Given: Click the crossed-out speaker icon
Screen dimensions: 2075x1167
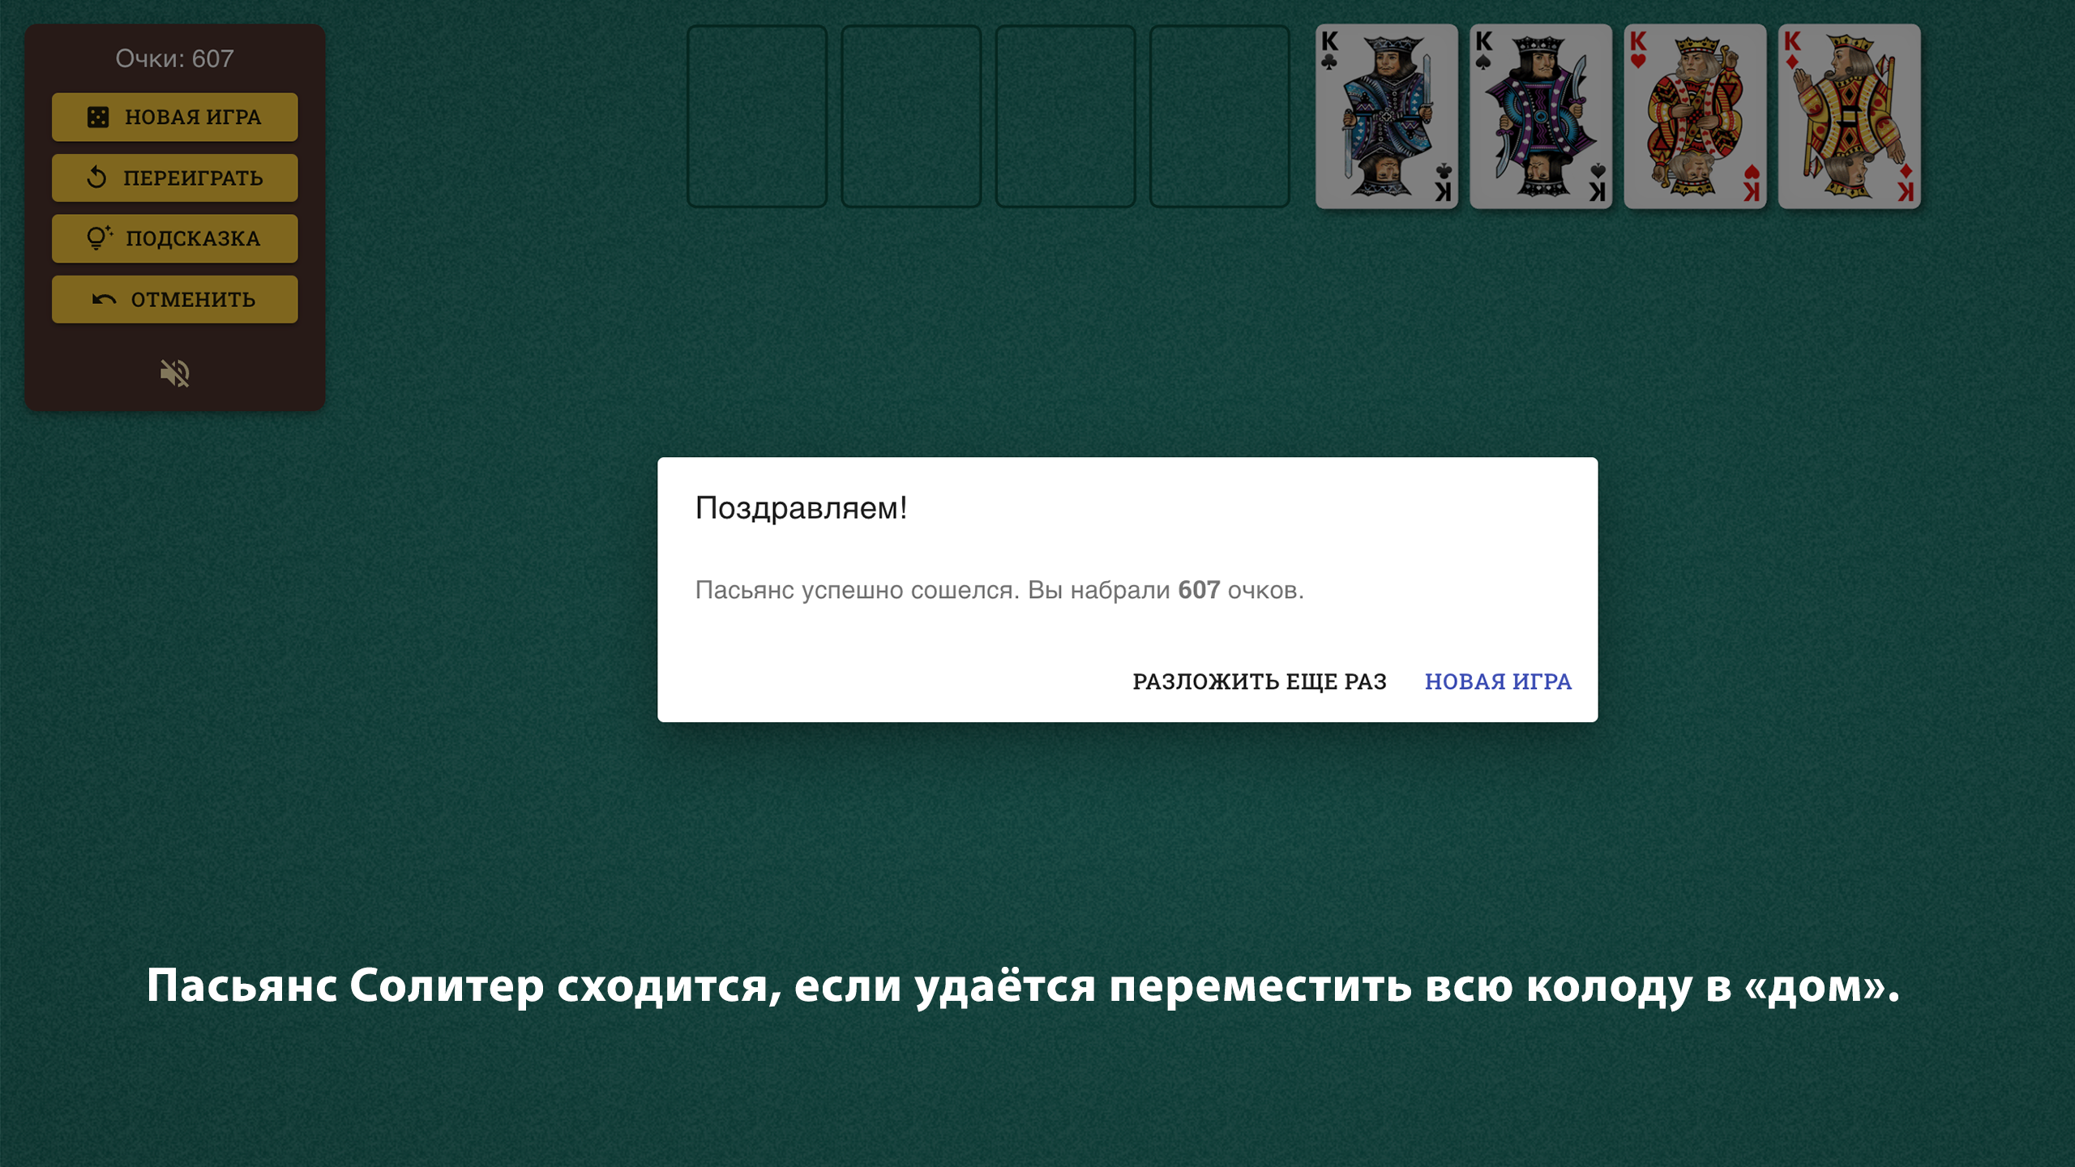Looking at the screenshot, I should click(174, 373).
